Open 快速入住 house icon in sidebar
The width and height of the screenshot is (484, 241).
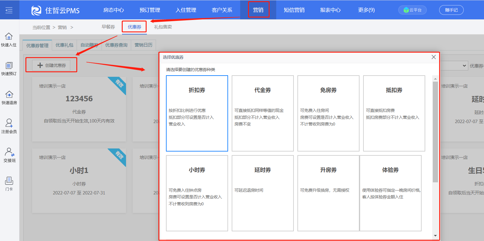tap(9, 36)
